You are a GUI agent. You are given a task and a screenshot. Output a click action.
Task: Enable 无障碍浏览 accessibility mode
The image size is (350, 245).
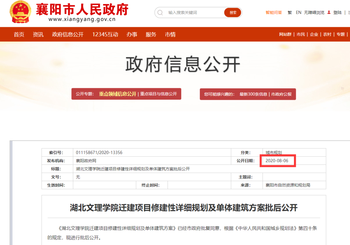tap(314, 13)
